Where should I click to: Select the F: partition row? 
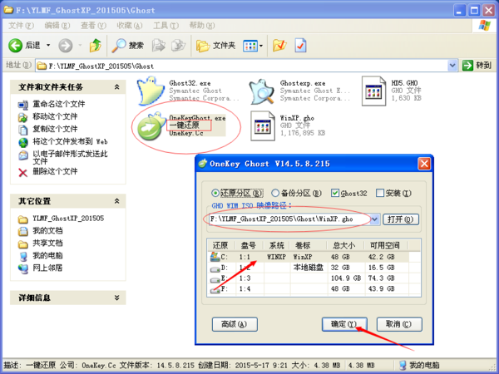tap(314, 288)
